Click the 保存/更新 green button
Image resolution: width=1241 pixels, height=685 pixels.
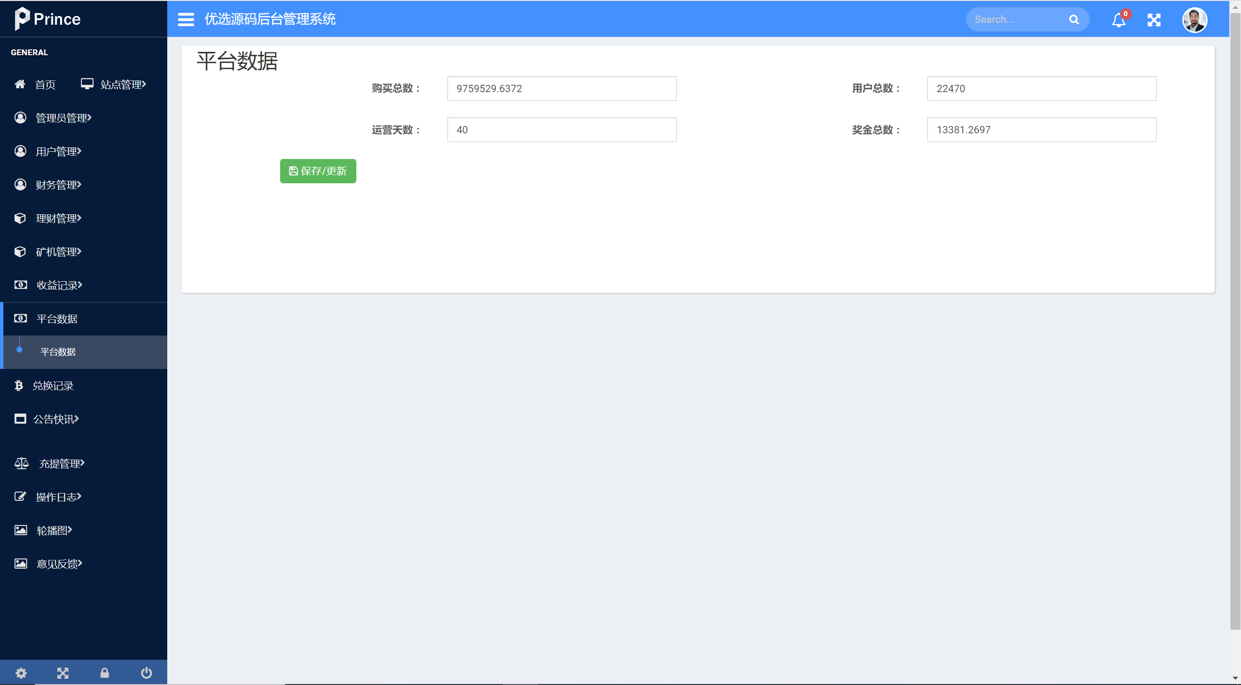click(x=318, y=171)
